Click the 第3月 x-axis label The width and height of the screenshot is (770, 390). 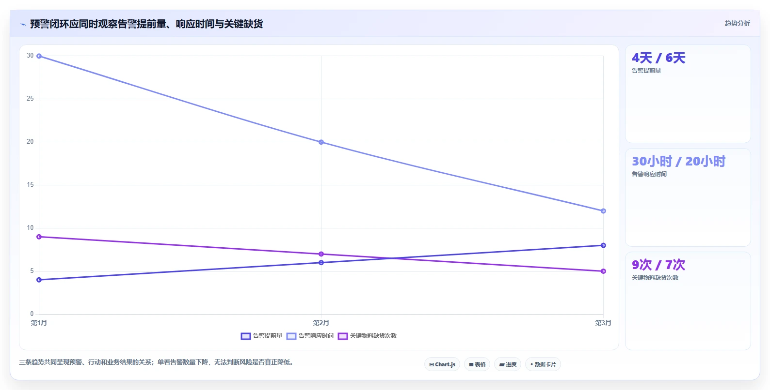pos(603,323)
